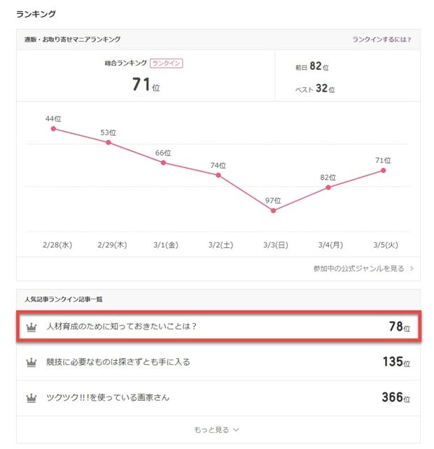
Task: Click crown icon beside ツクツク!!! article
Action: (31, 398)
